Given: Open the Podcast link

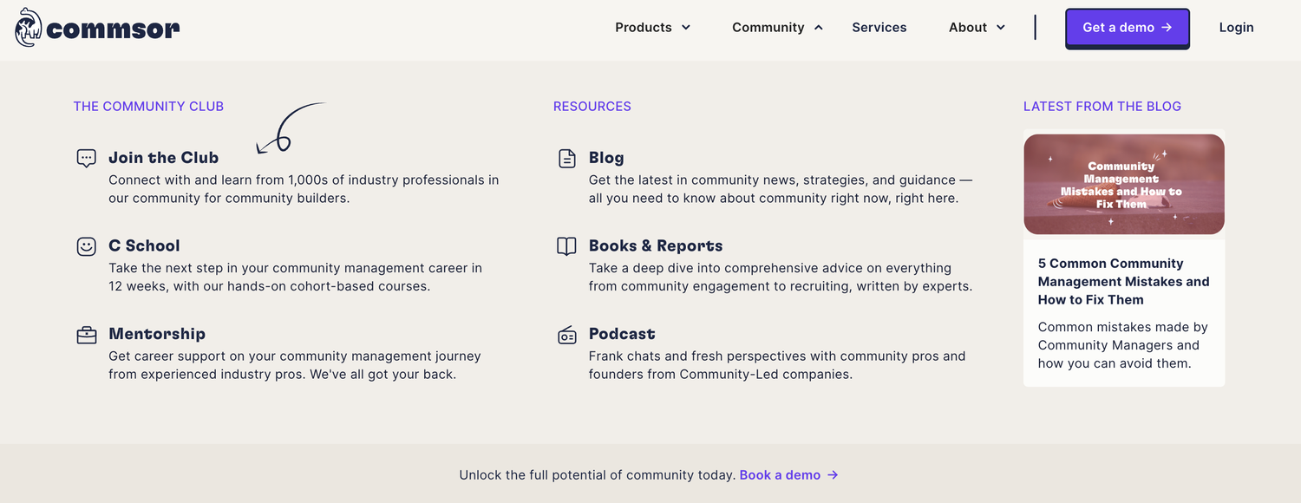Looking at the screenshot, I should click(x=622, y=334).
